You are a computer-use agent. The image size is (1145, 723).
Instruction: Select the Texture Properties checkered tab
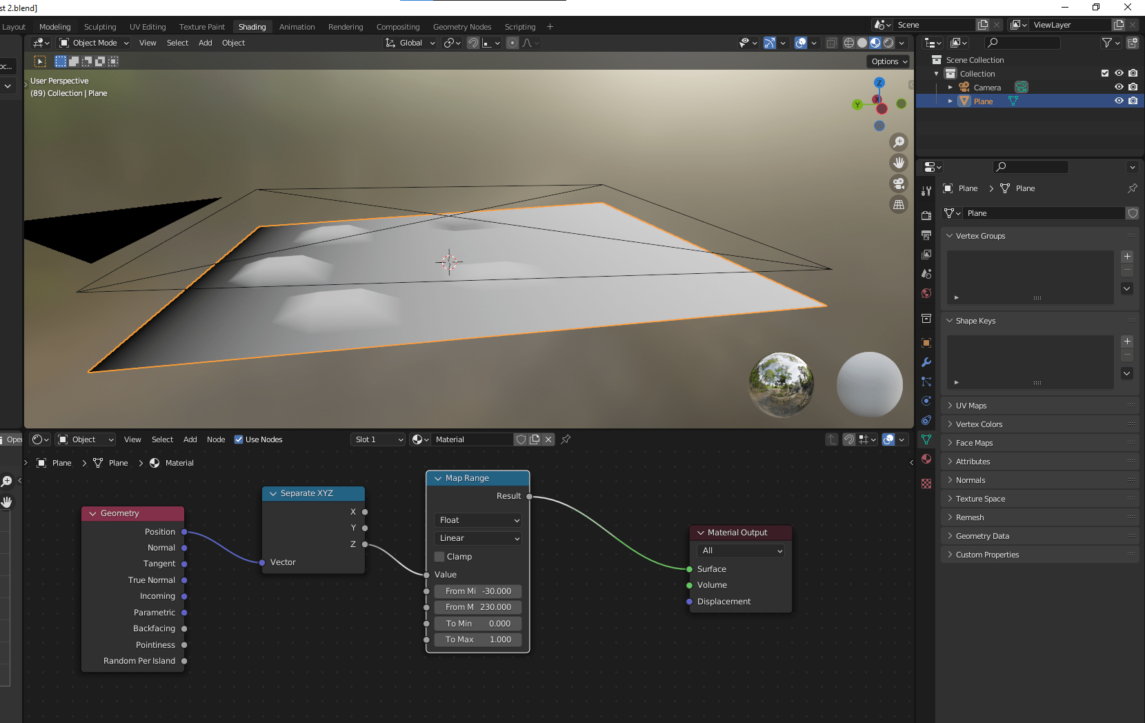coord(926,484)
